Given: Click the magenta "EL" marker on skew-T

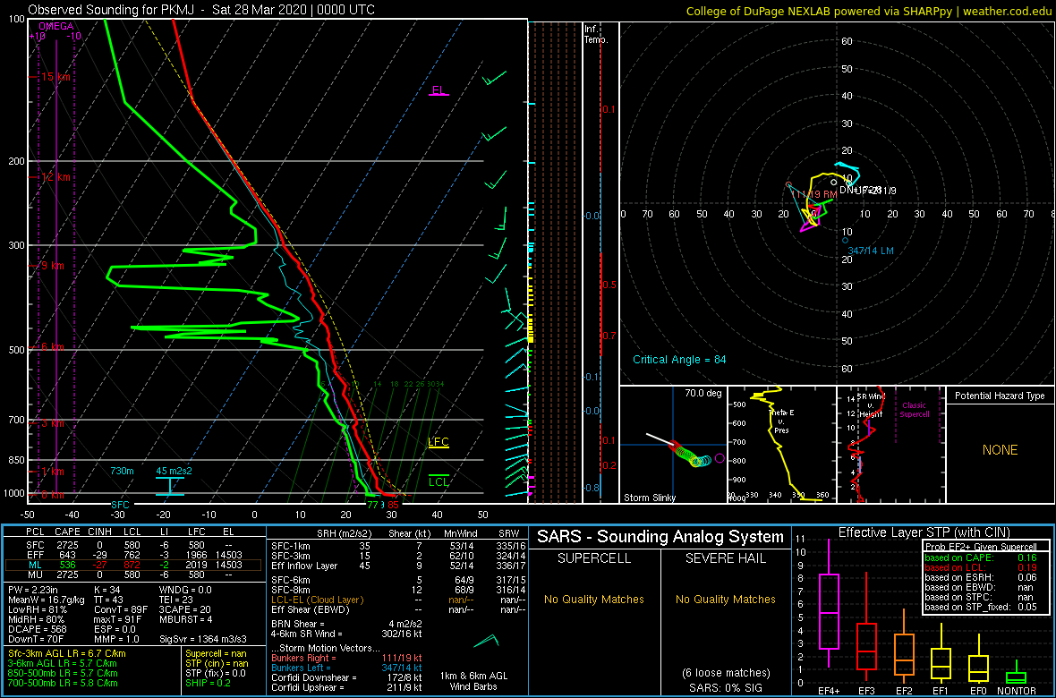Looking at the screenshot, I should [439, 91].
